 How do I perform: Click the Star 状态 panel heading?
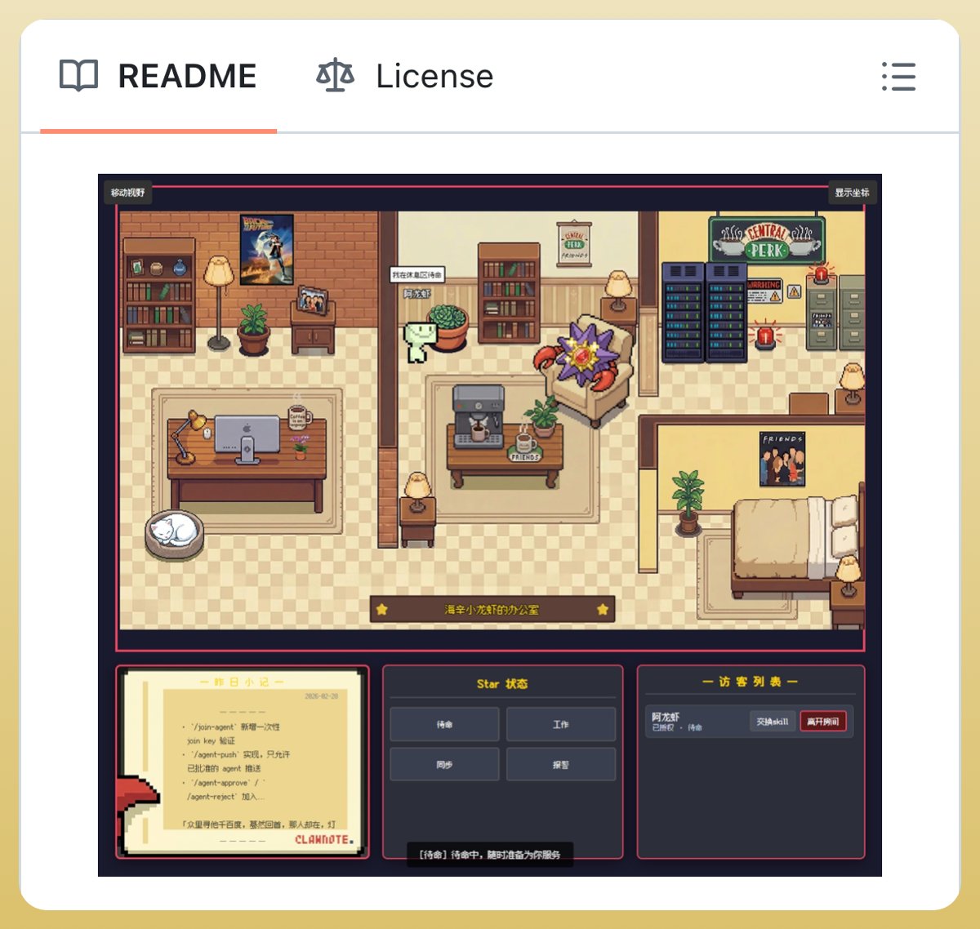coord(502,684)
